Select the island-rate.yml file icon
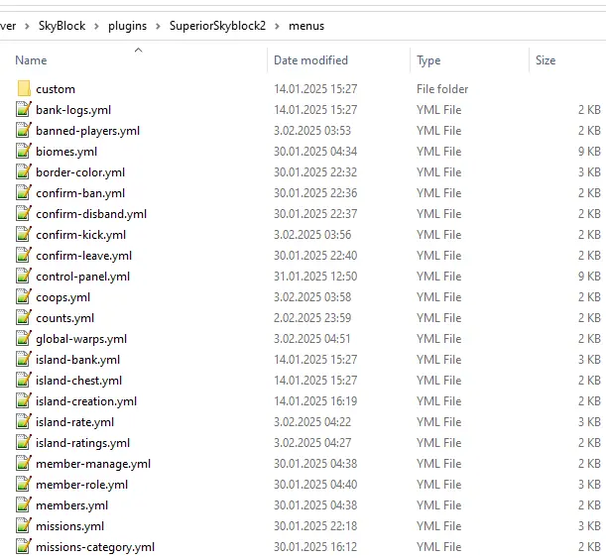606x558 pixels. [24, 422]
